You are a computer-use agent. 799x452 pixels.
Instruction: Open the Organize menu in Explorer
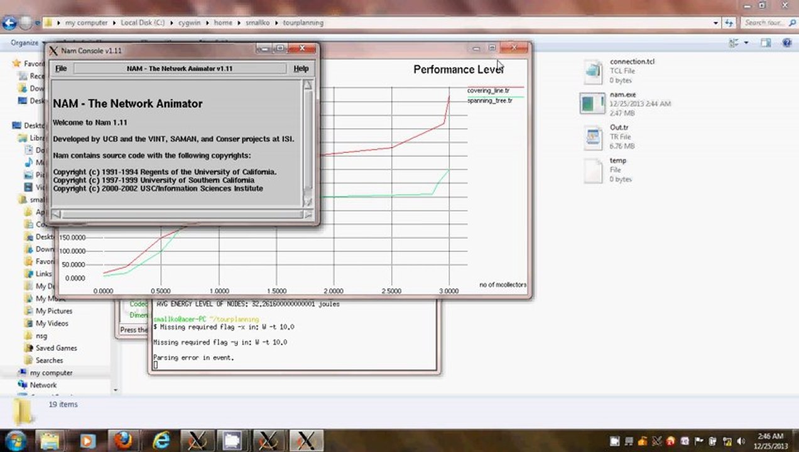27,43
